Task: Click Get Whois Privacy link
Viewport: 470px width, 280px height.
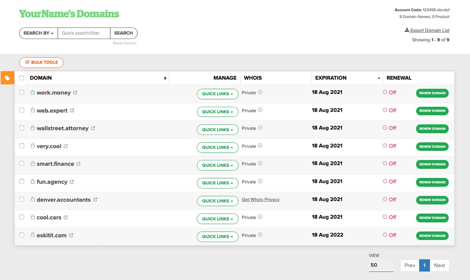Action: point(261,199)
